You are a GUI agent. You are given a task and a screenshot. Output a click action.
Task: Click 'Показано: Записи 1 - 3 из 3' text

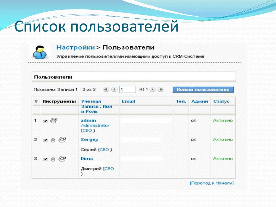pos(65,89)
